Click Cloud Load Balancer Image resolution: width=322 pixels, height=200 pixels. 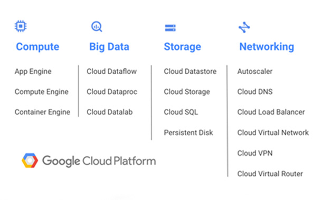click(271, 112)
